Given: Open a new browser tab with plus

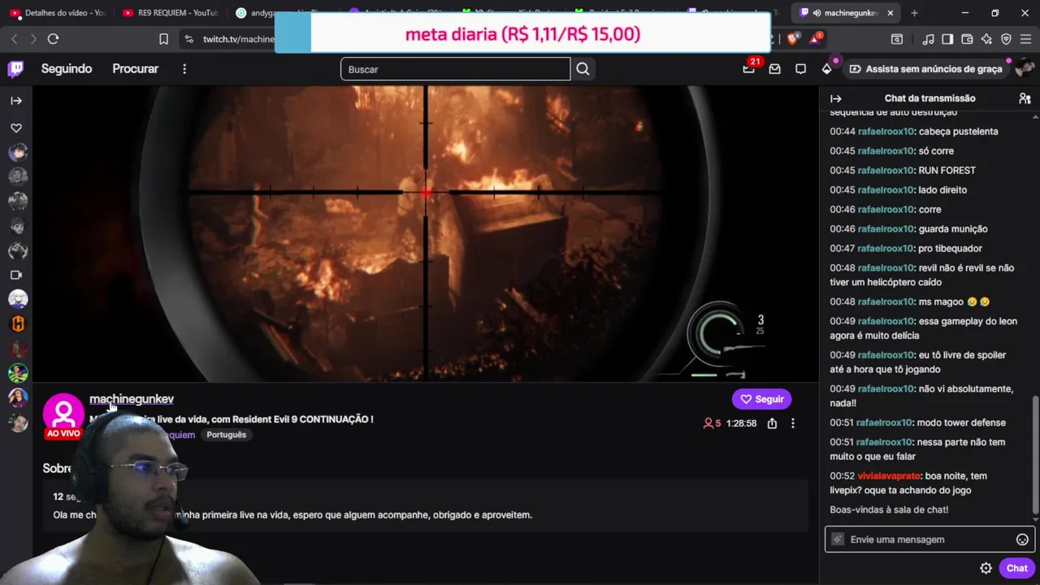Looking at the screenshot, I should (914, 13).
